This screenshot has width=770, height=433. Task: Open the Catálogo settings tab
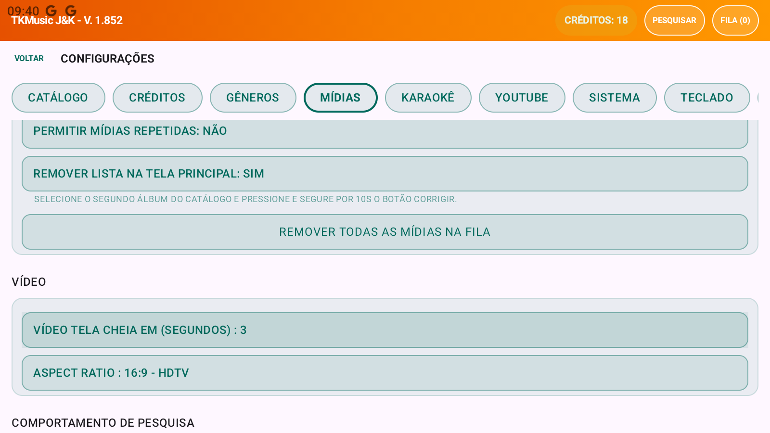click(x=58, y=98)
